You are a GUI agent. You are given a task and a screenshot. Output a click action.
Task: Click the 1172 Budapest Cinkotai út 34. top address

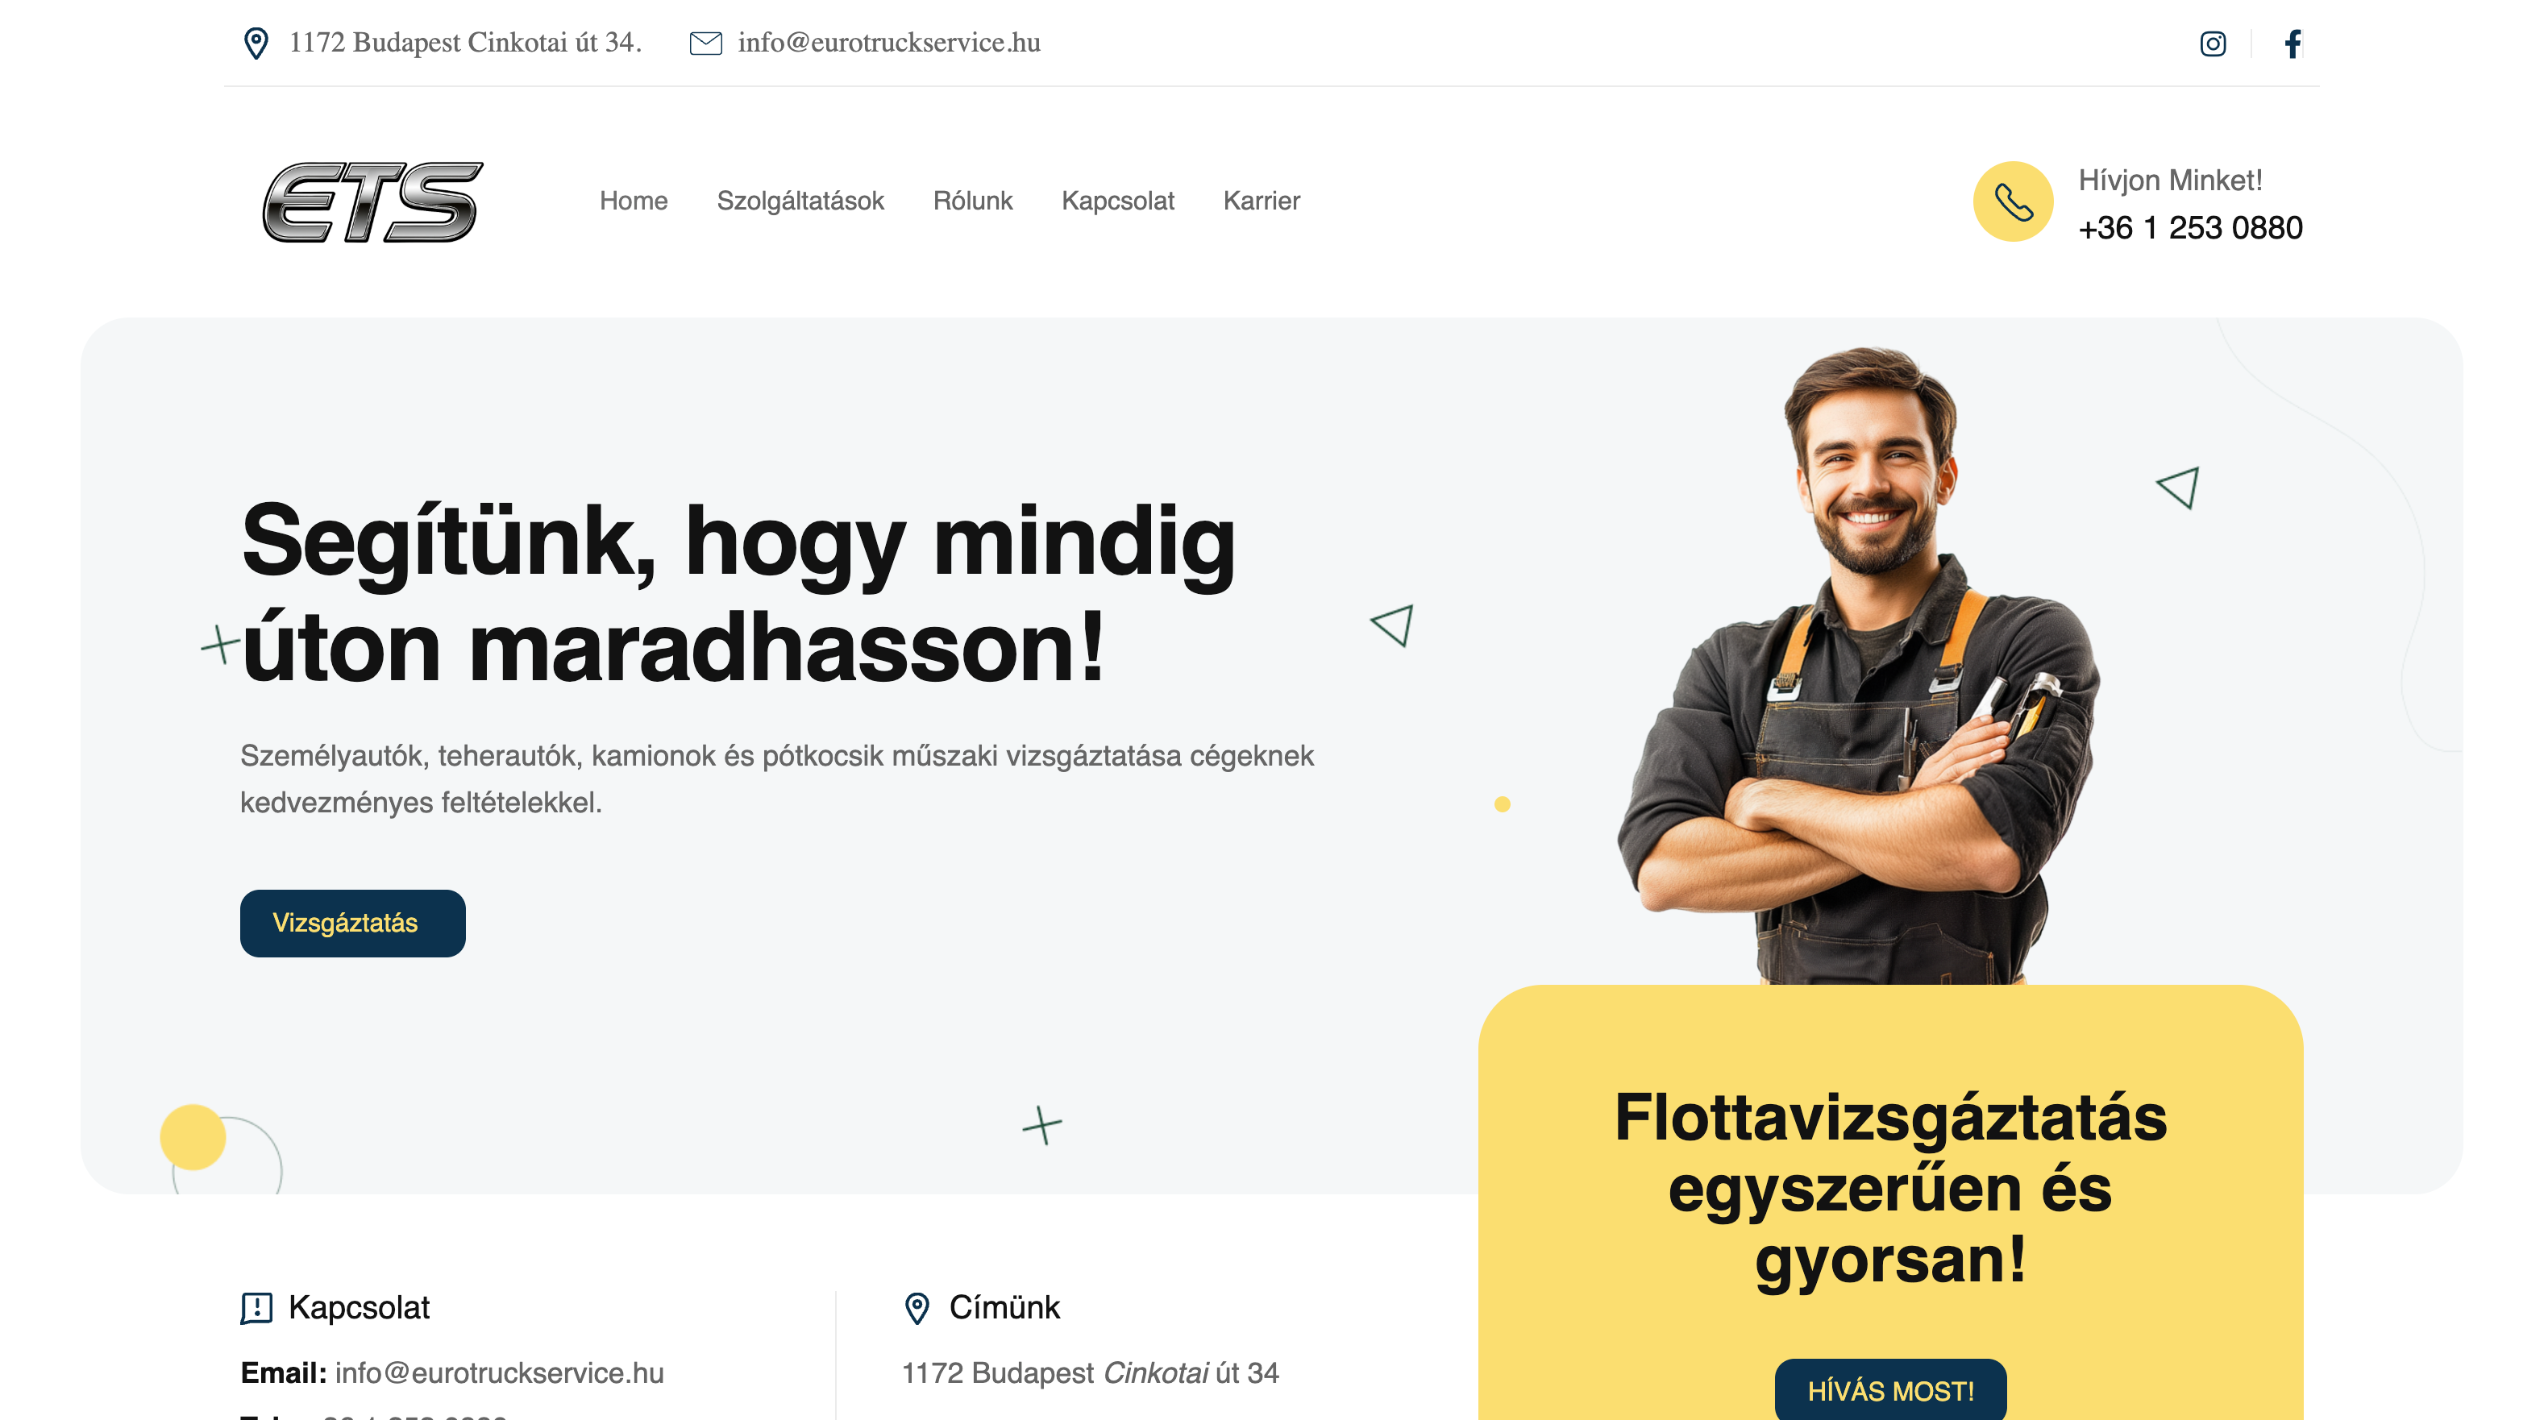coord(465,43)
